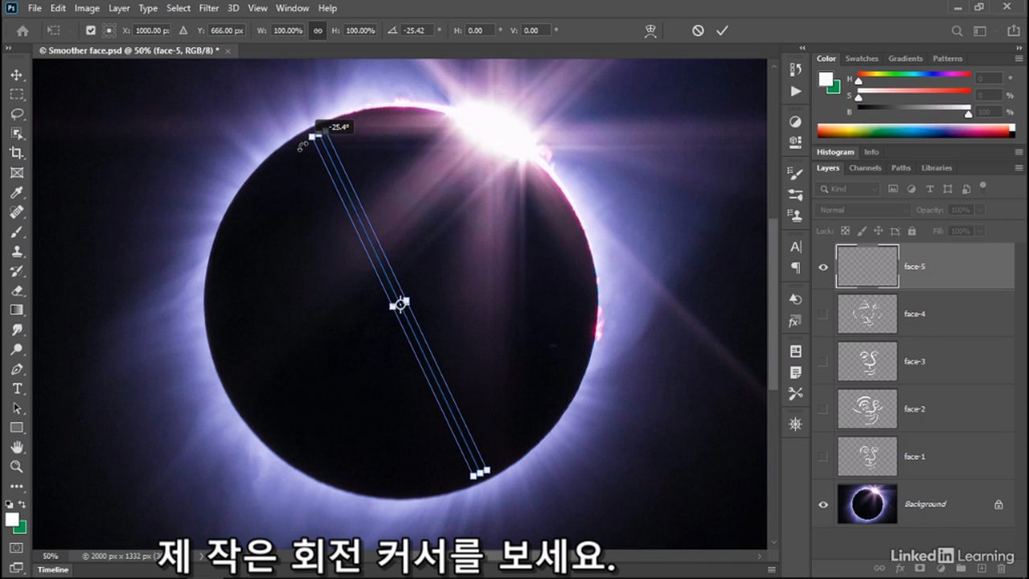Screen dimensions: 1029x579
Task: Select the Crop tool
Action: (16, 153)
